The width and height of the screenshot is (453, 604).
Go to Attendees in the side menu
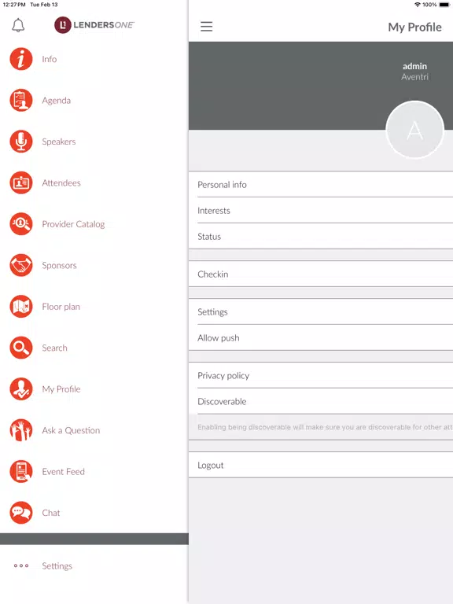tap(61, 182)
